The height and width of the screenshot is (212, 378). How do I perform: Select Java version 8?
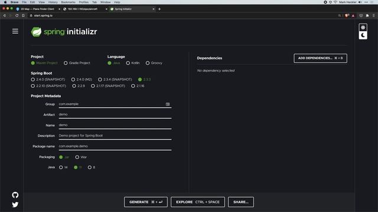90,167
